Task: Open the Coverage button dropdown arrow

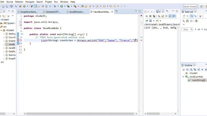Action: [x=71, y=6]
